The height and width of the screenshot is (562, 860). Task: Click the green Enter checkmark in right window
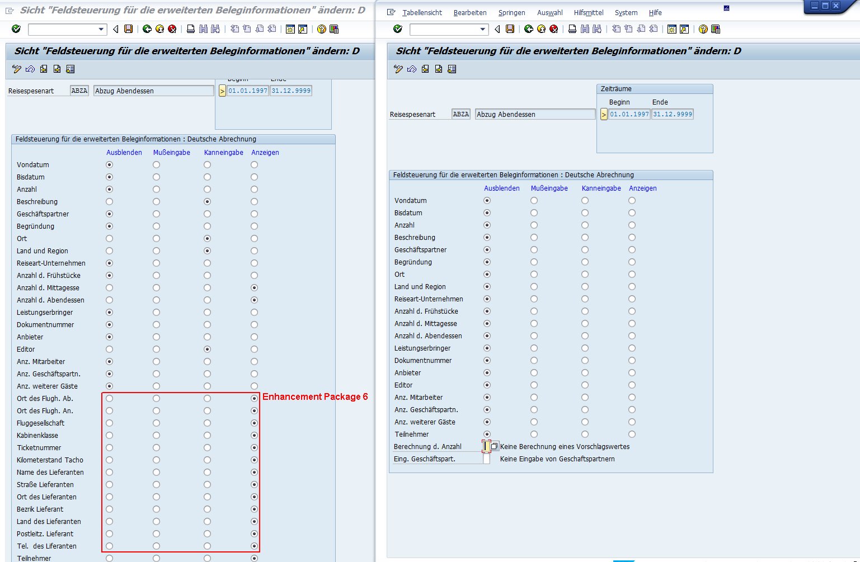pyautogui.click(x=397, y=29)
